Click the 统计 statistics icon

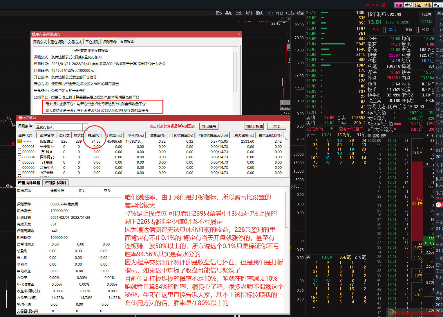(x=249, y=13)
